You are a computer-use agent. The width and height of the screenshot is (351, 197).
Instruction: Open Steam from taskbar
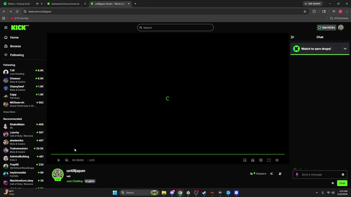pos(204,193)
